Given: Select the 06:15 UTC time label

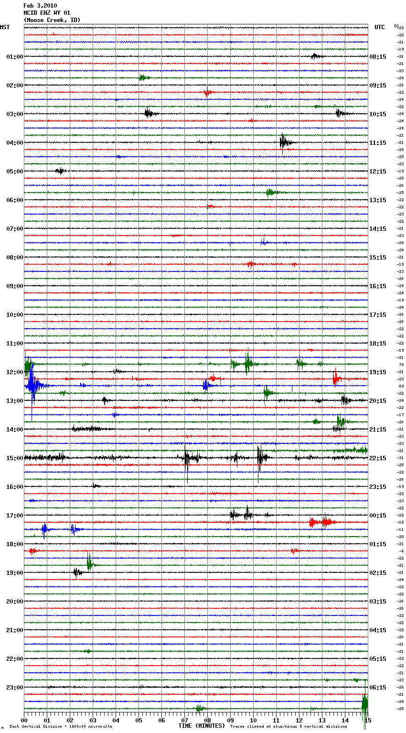Looking at the screenshot, I should [378, 688].
